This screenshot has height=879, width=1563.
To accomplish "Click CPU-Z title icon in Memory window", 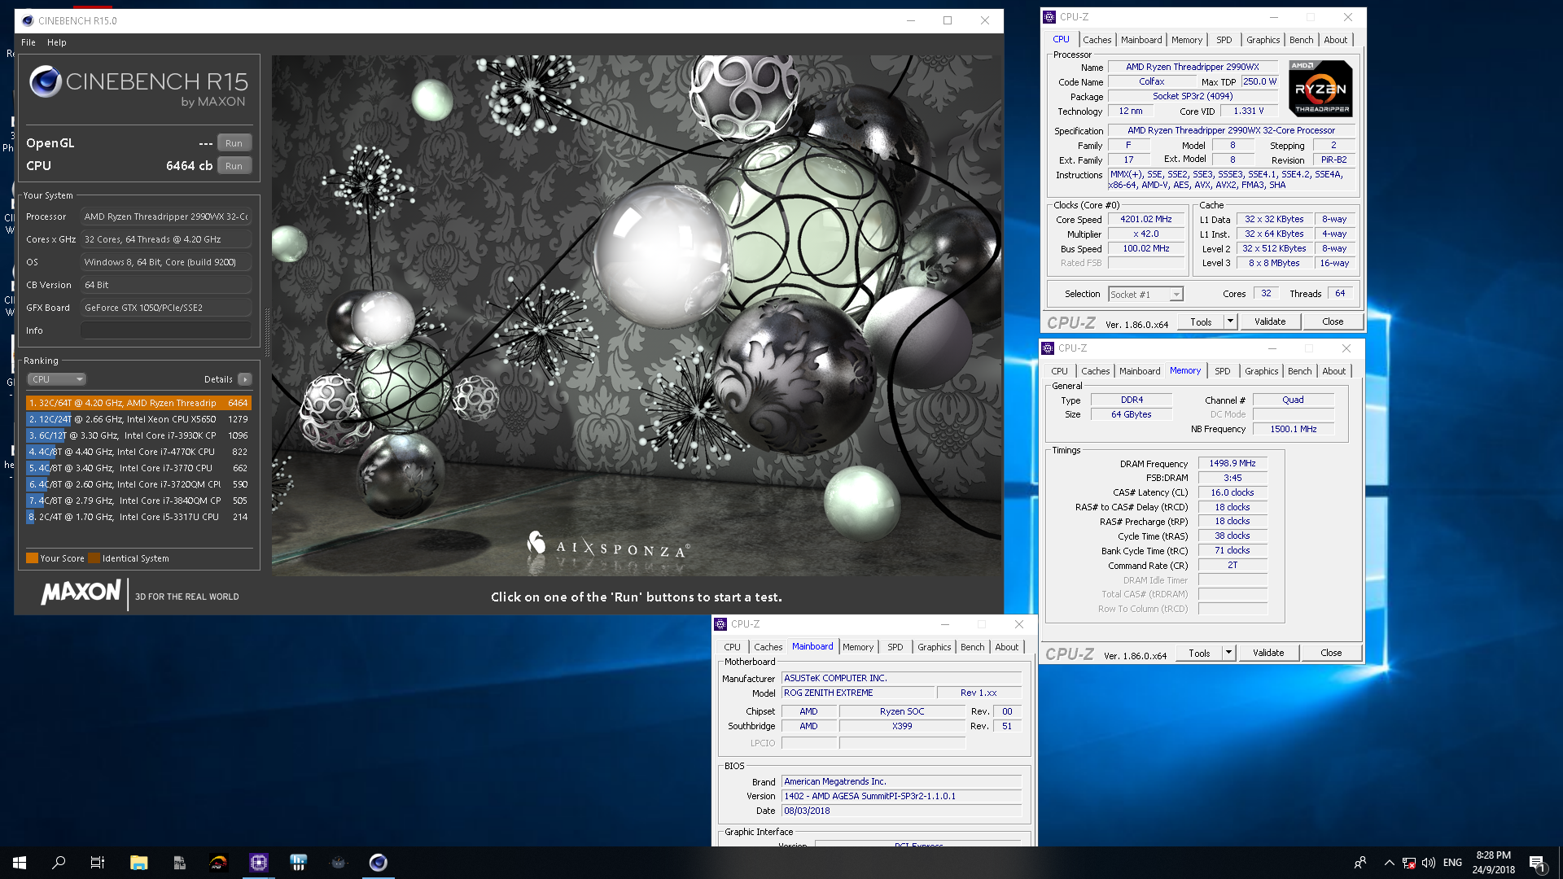I will click(x=1048, y=348).
